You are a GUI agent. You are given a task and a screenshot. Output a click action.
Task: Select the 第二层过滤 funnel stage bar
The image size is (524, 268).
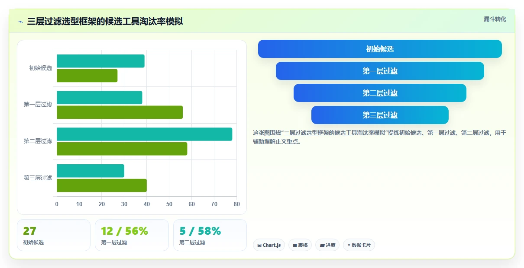[380, 93]
